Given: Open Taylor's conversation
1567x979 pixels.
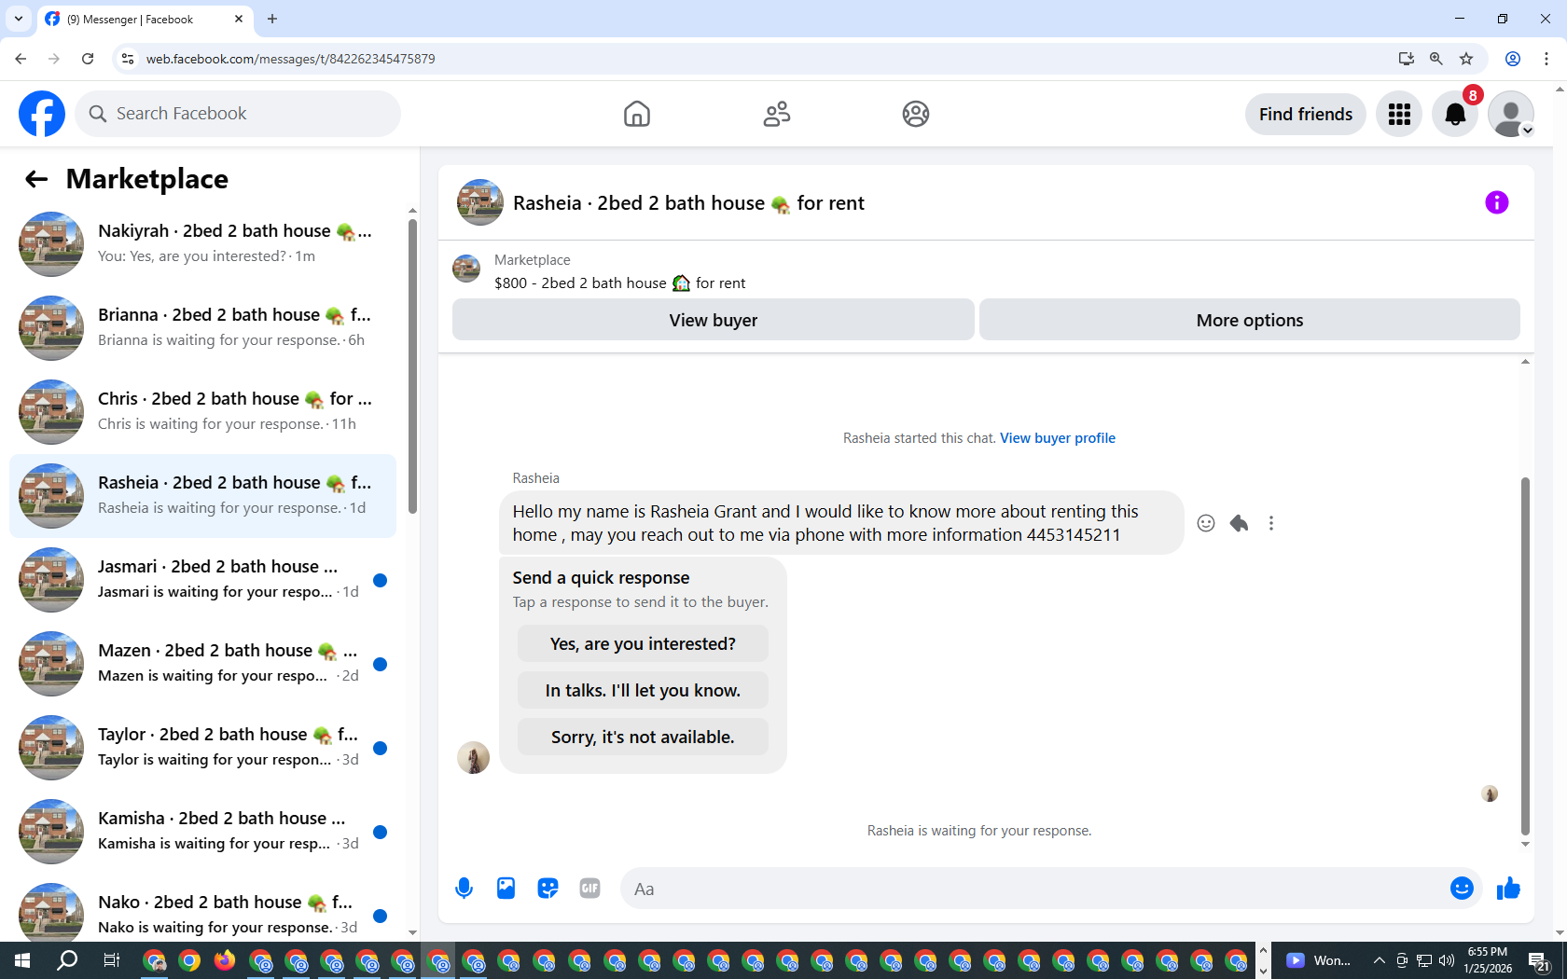Looking at the screenshot, I should pos(203,748).
